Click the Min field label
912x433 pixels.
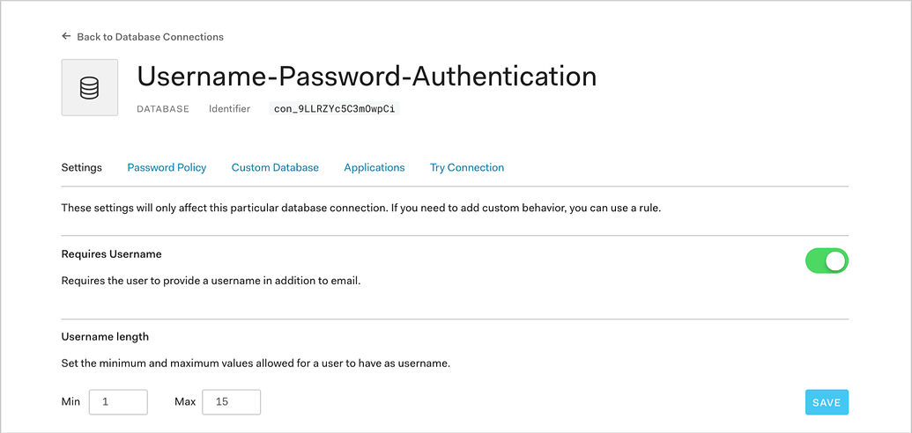pyautogui.click(x=70, y=402)
